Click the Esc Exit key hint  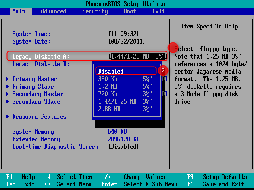(x=20, y=184)
